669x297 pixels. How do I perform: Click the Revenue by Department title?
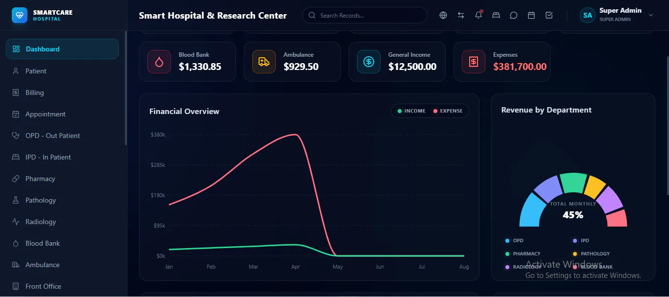[547, 110]
